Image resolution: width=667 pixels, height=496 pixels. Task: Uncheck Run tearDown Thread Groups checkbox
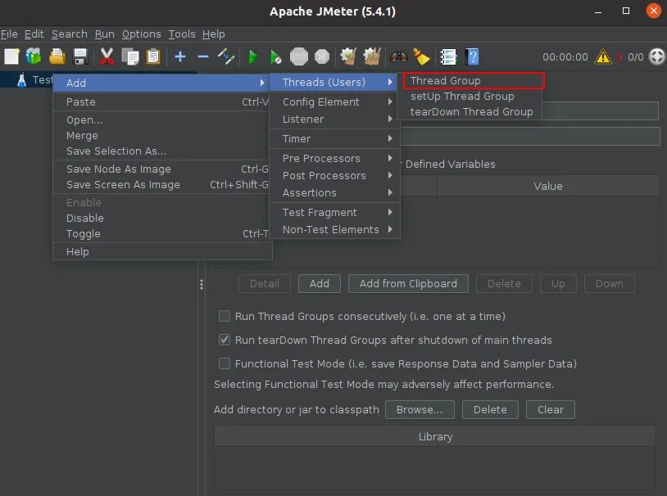pyautogui.click(x=225, y=340)
